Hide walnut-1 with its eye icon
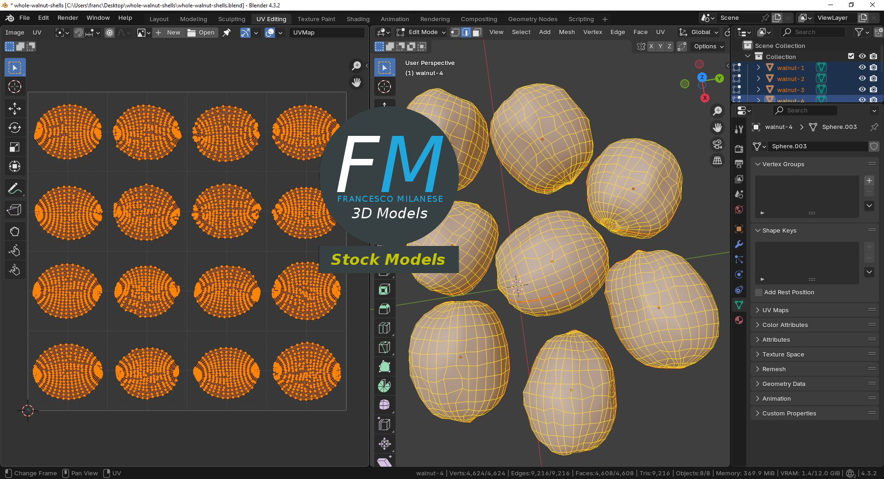Screen dimensions: 884x479 click(862, 68)
